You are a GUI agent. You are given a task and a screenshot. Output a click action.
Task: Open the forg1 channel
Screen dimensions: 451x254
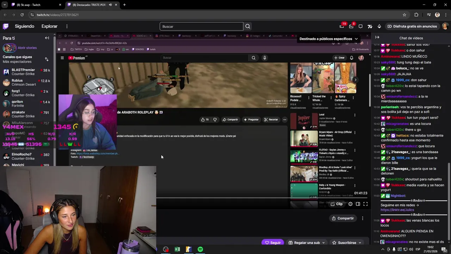pyautogui.click(x=26, y=93)
